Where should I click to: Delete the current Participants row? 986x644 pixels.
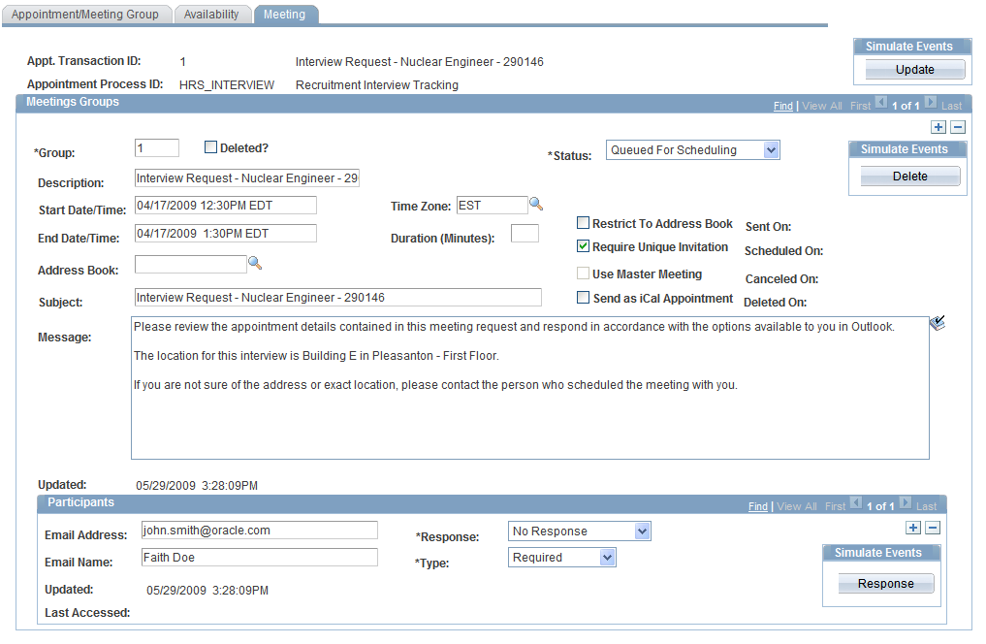[934, 528]
